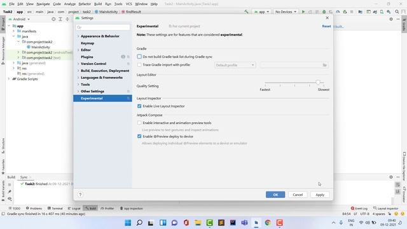This screenshot has width=407, height=229.
Task: Click Cancel in the Settings dialog
Action: pos(298,195)
